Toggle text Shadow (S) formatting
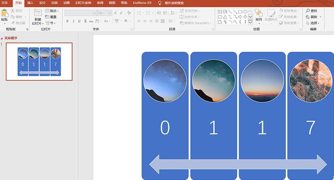Screen dimensions: 334x180 click(85, 21)
